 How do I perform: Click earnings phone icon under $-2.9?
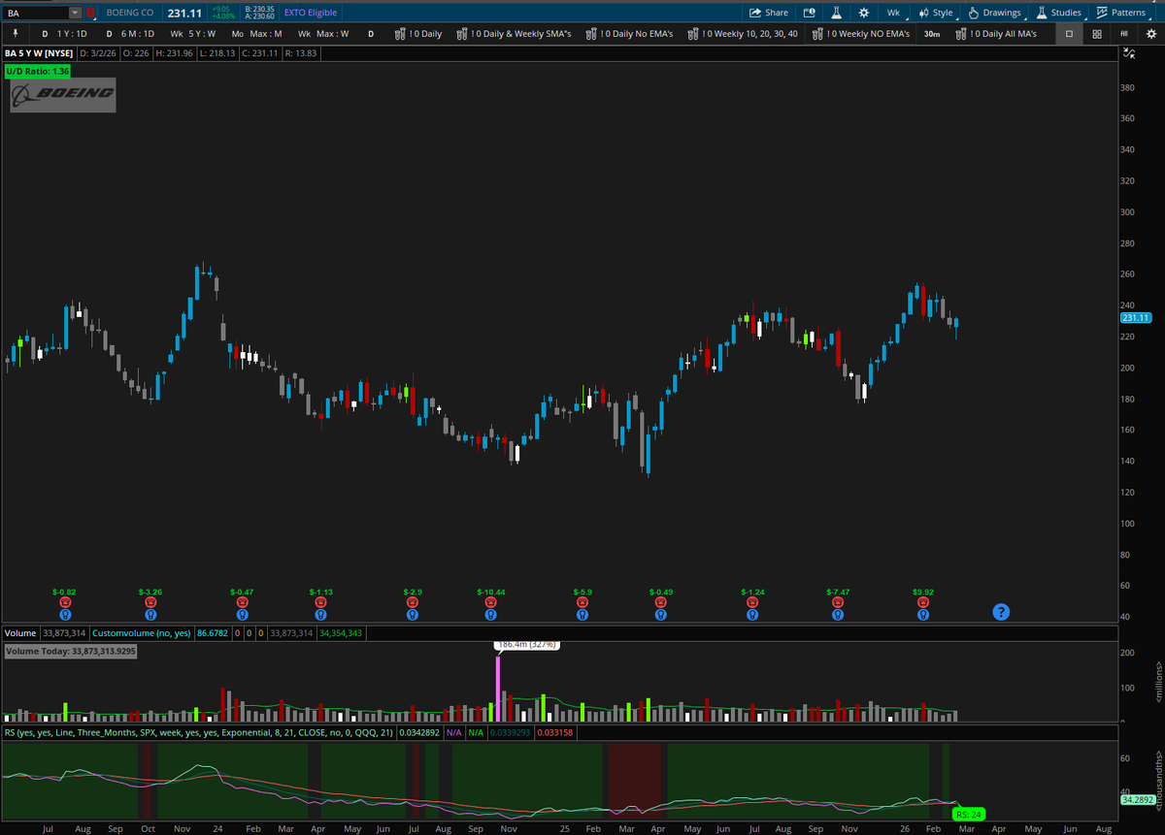point(413,602)
